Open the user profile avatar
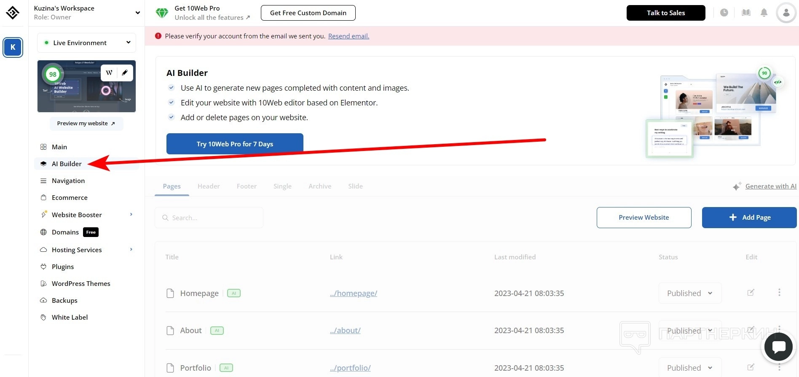 786,13
